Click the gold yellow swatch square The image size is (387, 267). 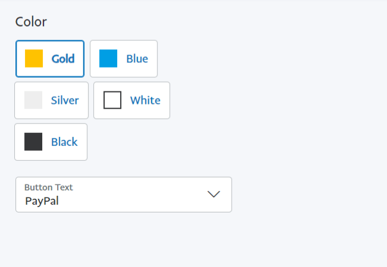tap(34, 59)
